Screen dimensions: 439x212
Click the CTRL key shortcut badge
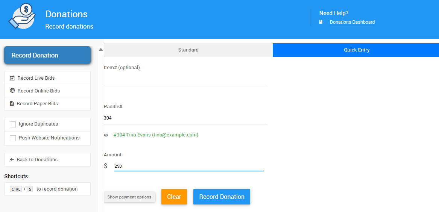[16, 189]
